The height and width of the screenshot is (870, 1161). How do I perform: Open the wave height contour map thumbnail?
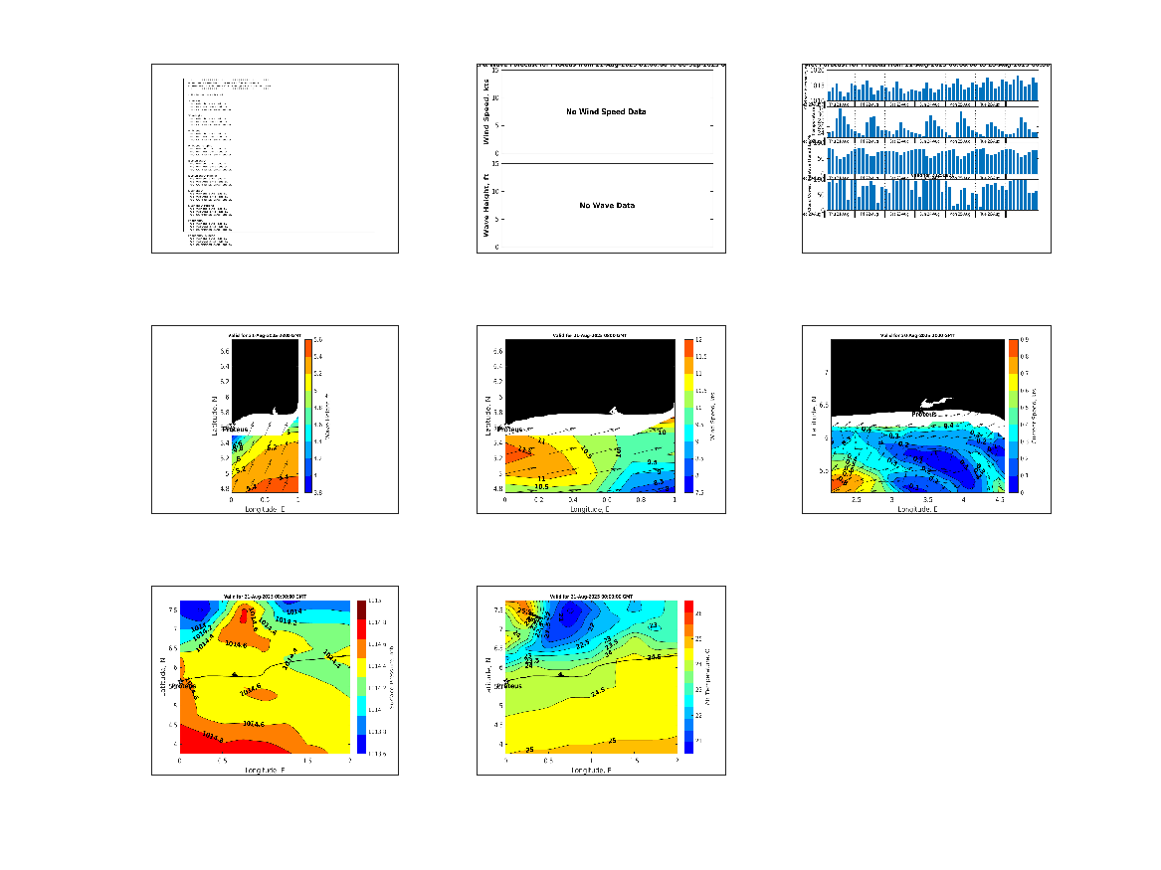point(275,420)
